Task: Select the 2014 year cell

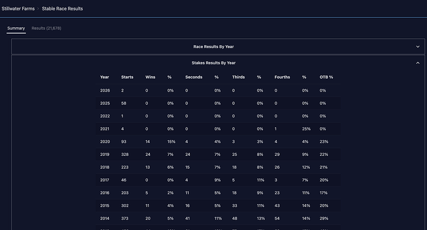Action: coord(105,219)
